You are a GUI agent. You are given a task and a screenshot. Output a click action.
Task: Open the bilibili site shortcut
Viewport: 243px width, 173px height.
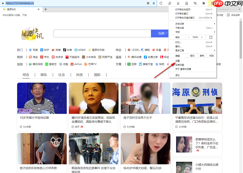pos(80,50)
